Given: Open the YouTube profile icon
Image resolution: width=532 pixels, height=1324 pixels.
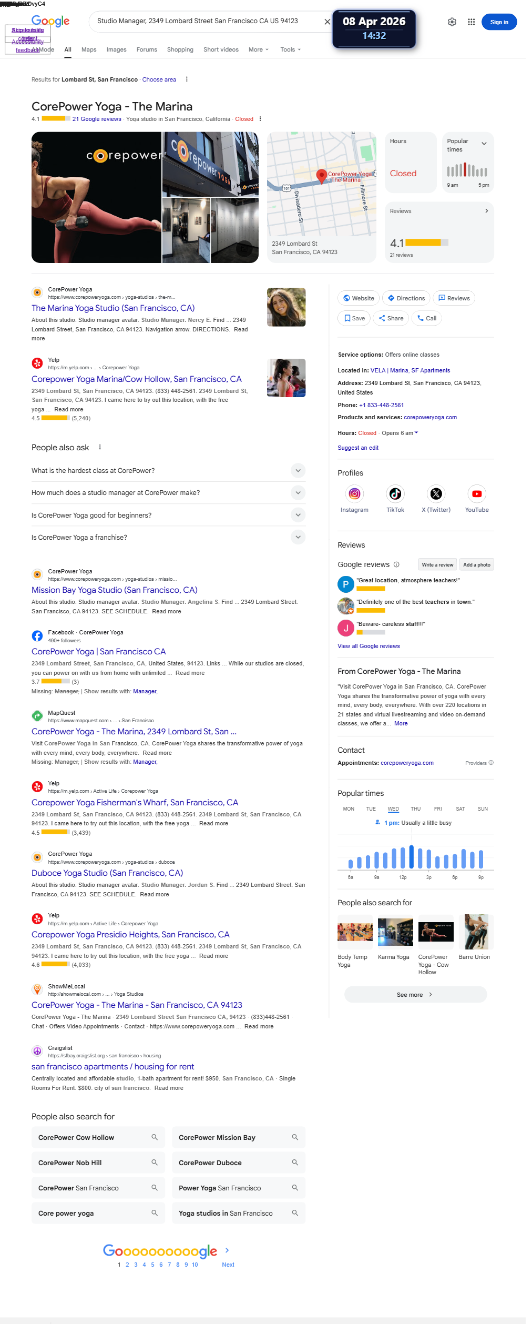Looking at the screenshot, I should [476, 494].
